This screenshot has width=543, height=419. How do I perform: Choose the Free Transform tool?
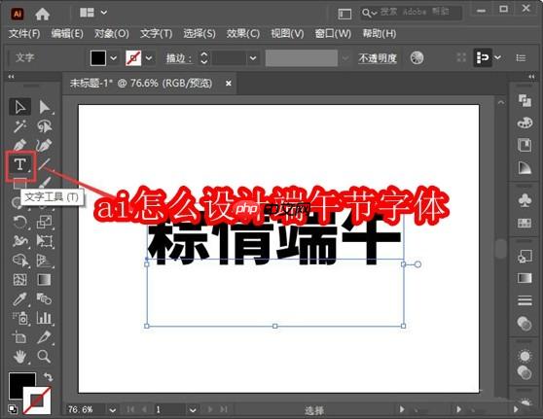pyautogui.click(x=45, y=241)
